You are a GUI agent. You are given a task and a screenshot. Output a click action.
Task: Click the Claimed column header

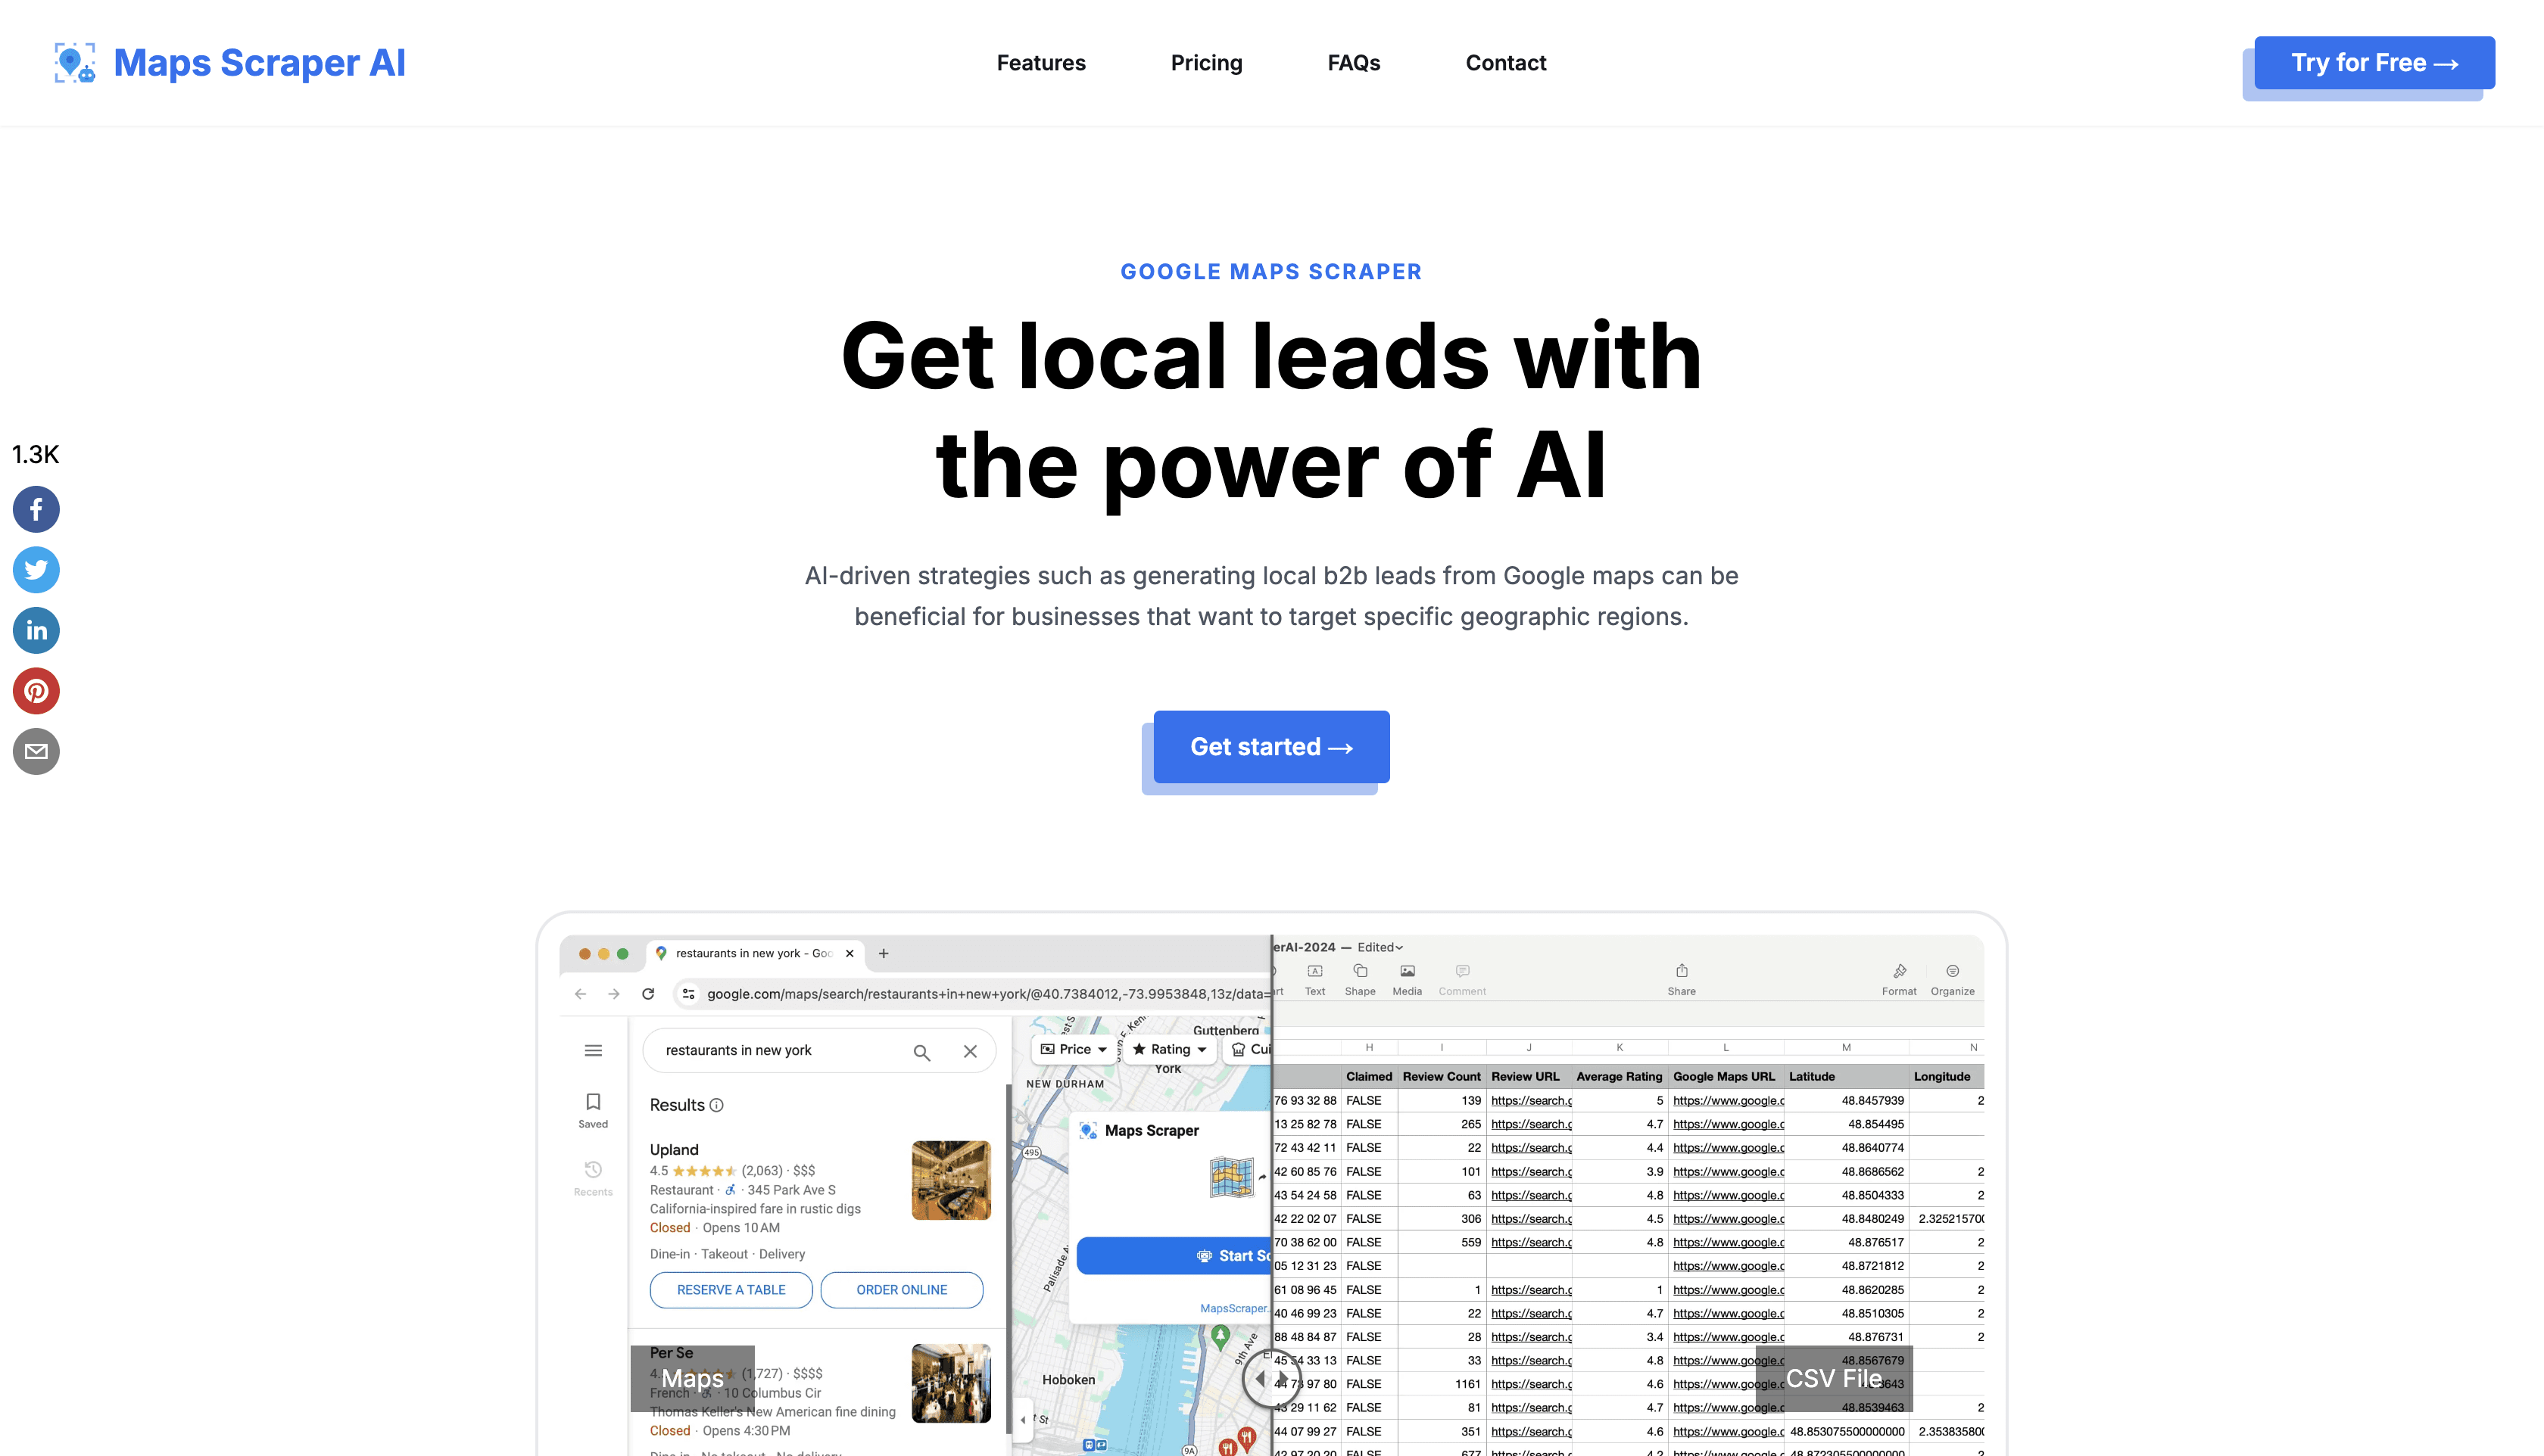pyautogui.click(x=1369, y=1076)
